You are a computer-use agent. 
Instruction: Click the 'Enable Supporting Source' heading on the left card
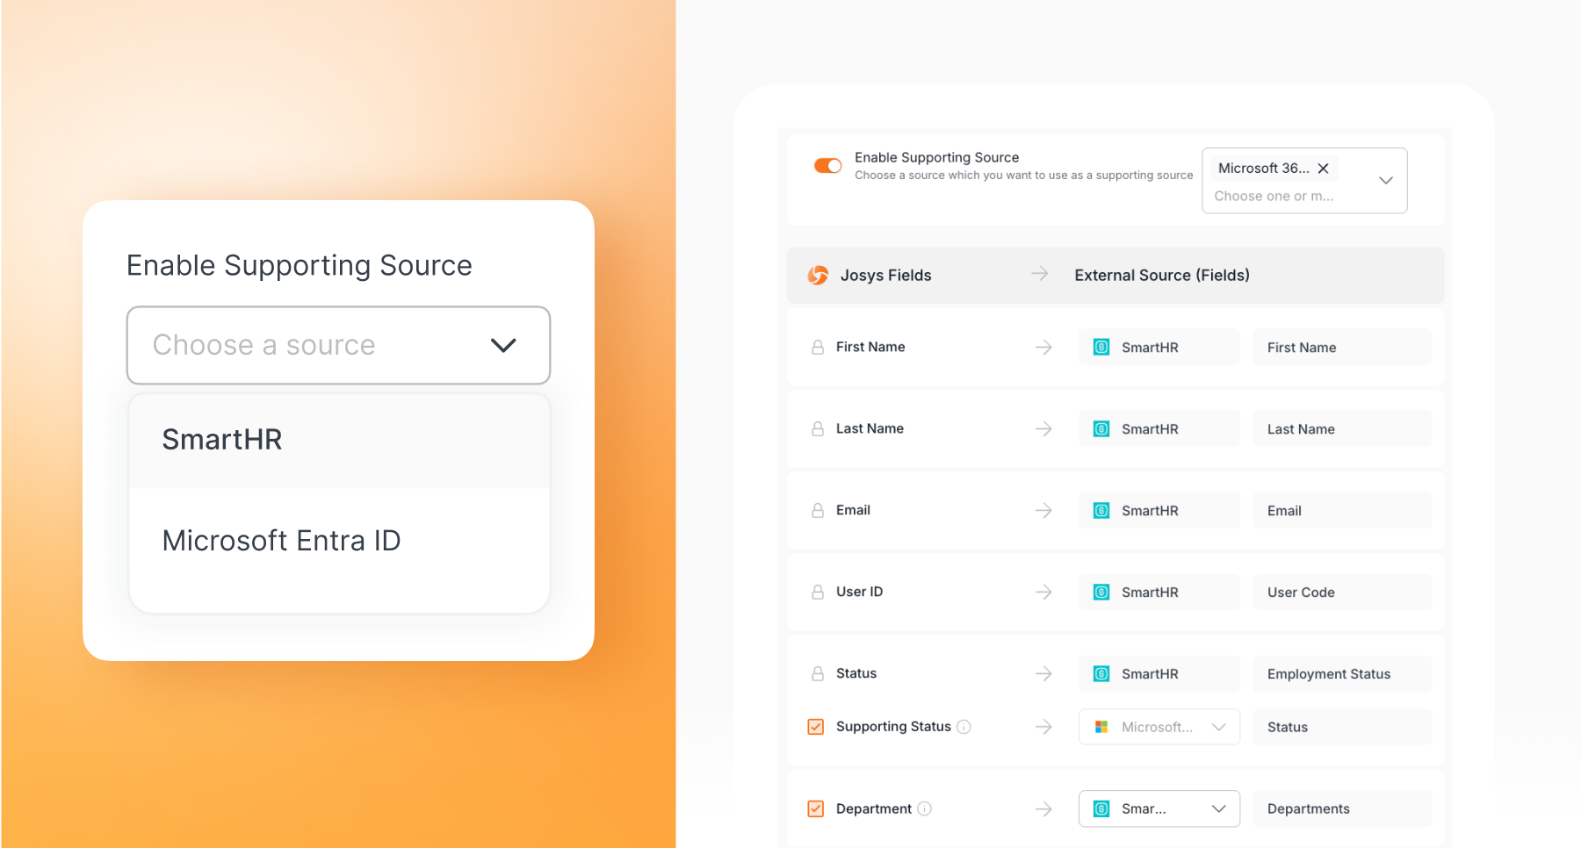click(300, 266)
